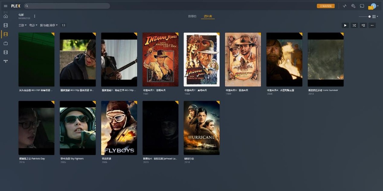Open the Temple of Doom poster
383x191 pixels.
(x=201, y=59)
